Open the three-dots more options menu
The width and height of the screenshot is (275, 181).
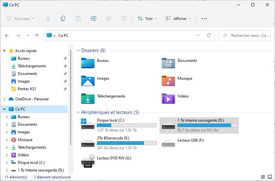pos(204,19)
